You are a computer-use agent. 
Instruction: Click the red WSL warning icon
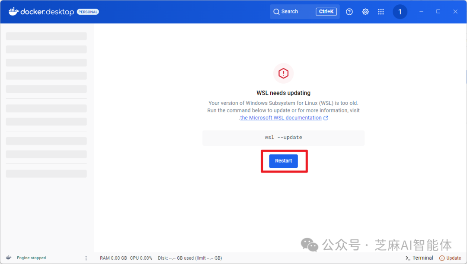pyautogui.click(x=284, y=73)
